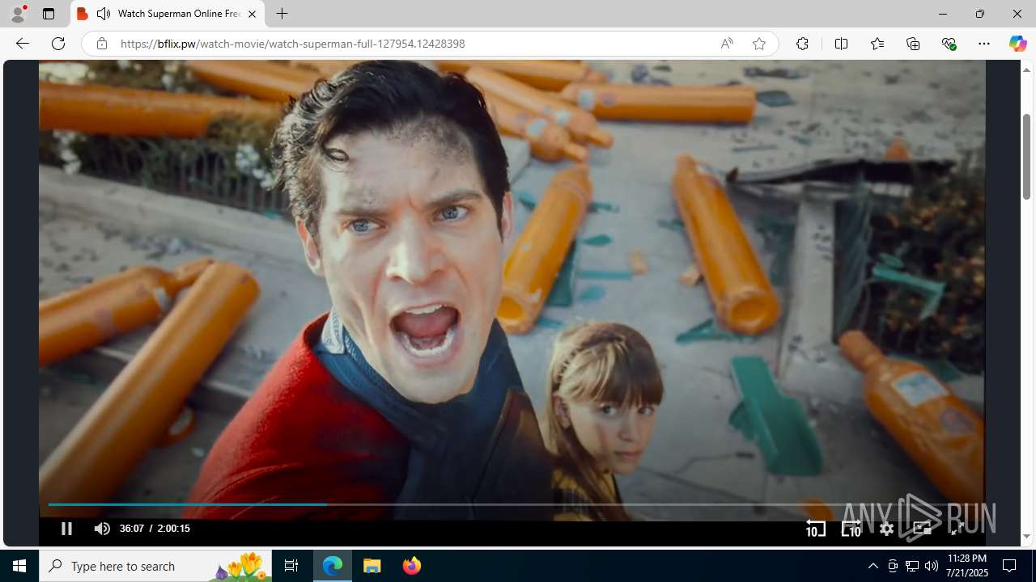The image size is (1036, 582).
Task: Enter fullscreen video mode
Action: coord(957,529)
